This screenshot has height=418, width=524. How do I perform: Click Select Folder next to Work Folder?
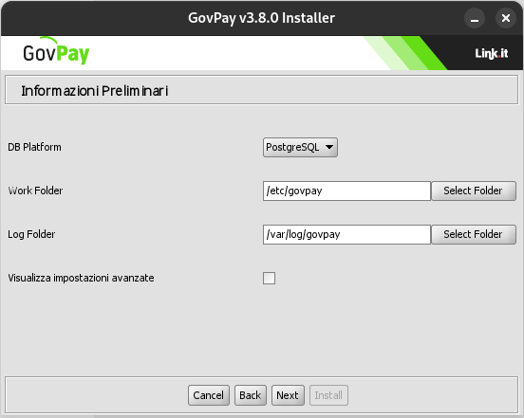pos(474,191)
